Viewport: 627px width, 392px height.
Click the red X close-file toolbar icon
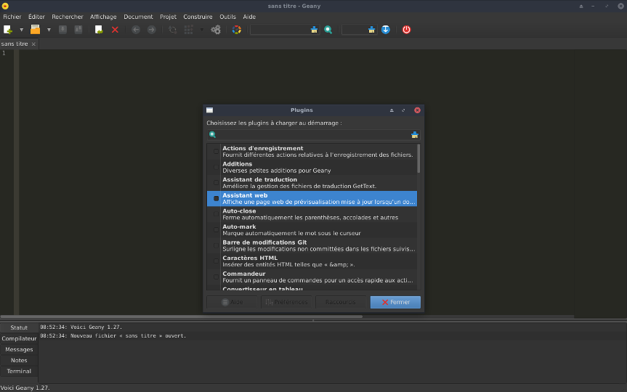[115, 30]
